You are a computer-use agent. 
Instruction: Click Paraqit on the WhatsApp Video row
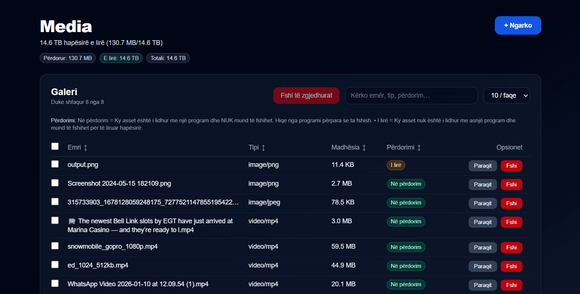[x=483, y=285]
